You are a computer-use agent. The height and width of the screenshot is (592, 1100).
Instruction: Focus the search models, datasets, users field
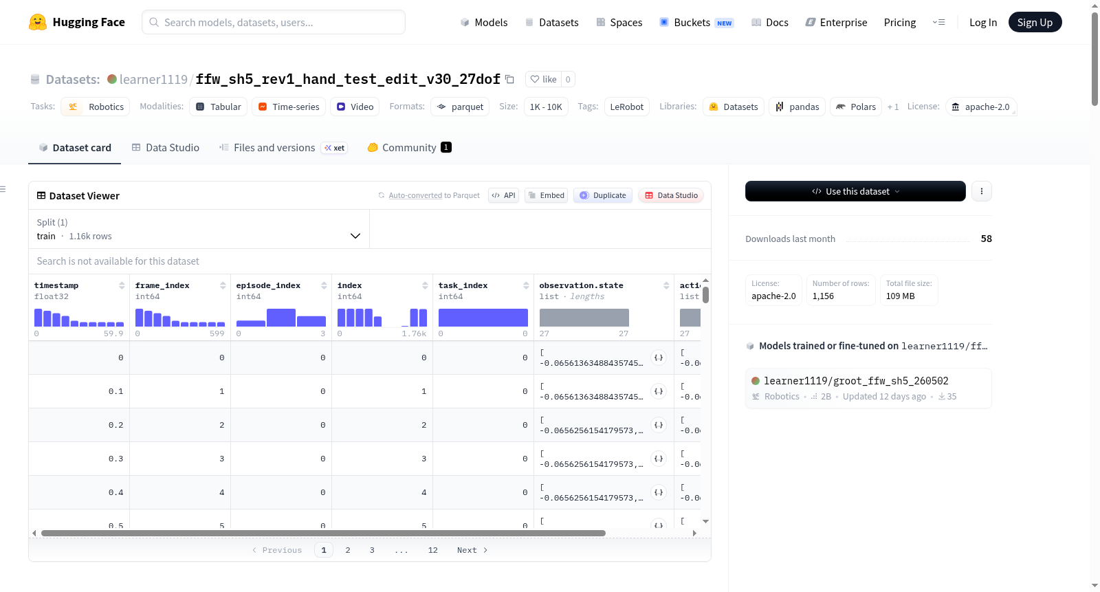[x=274, y=22]
